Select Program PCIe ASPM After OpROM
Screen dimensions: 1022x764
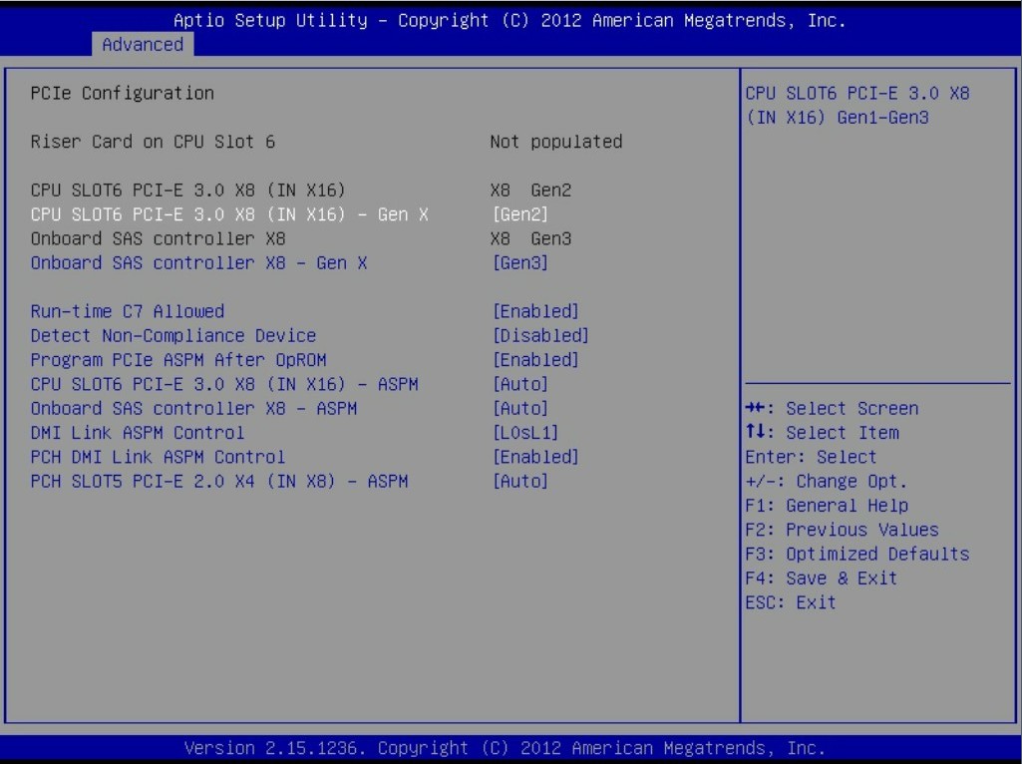click(x=178, y=360)
